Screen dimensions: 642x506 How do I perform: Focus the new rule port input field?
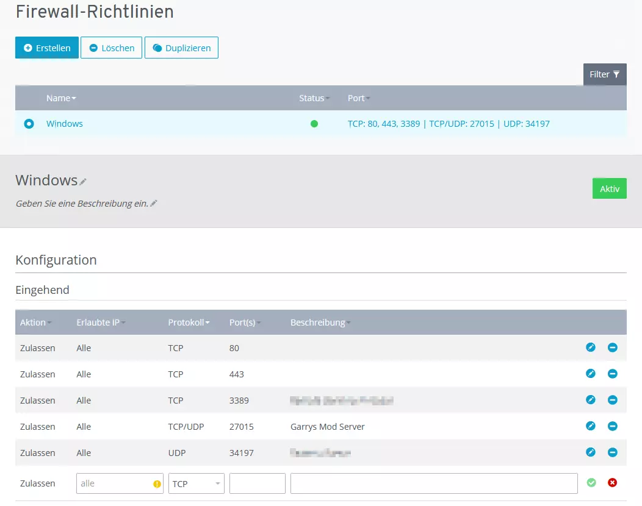pyautogui.click(x=257, y=483)
